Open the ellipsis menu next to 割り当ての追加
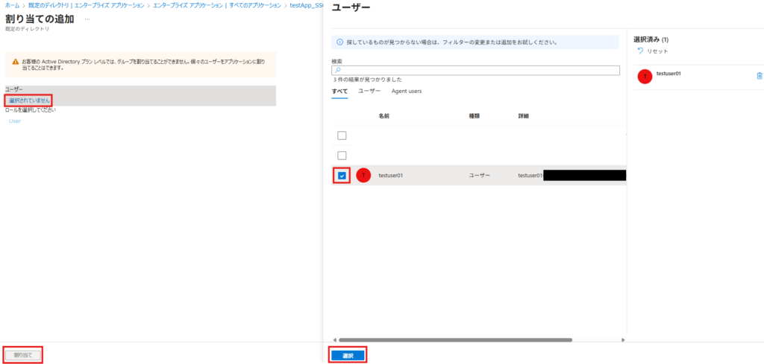The image size is (764, 364). pos(87,19)
